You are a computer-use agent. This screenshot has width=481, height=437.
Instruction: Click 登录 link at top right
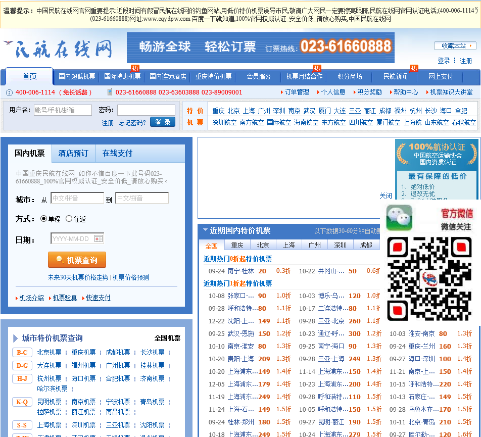point(444,61)
